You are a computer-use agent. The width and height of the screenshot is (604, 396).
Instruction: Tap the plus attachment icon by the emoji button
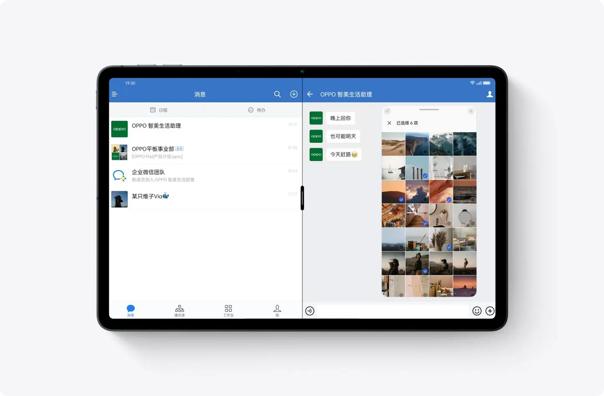490,311
